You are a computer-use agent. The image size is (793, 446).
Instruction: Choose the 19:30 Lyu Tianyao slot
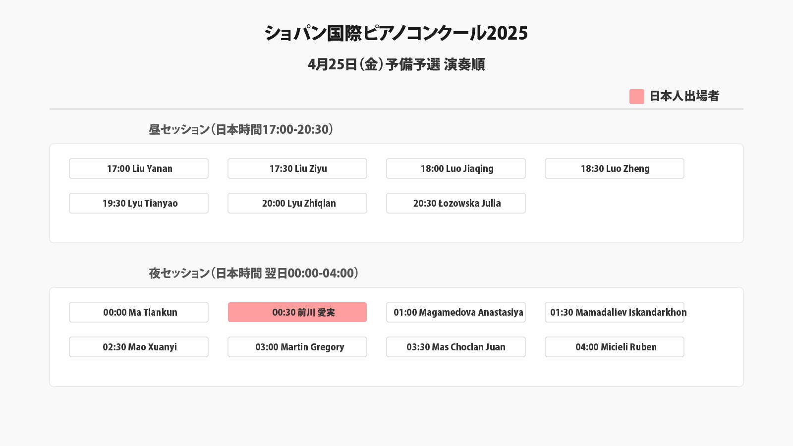click(x=139, y=203)
